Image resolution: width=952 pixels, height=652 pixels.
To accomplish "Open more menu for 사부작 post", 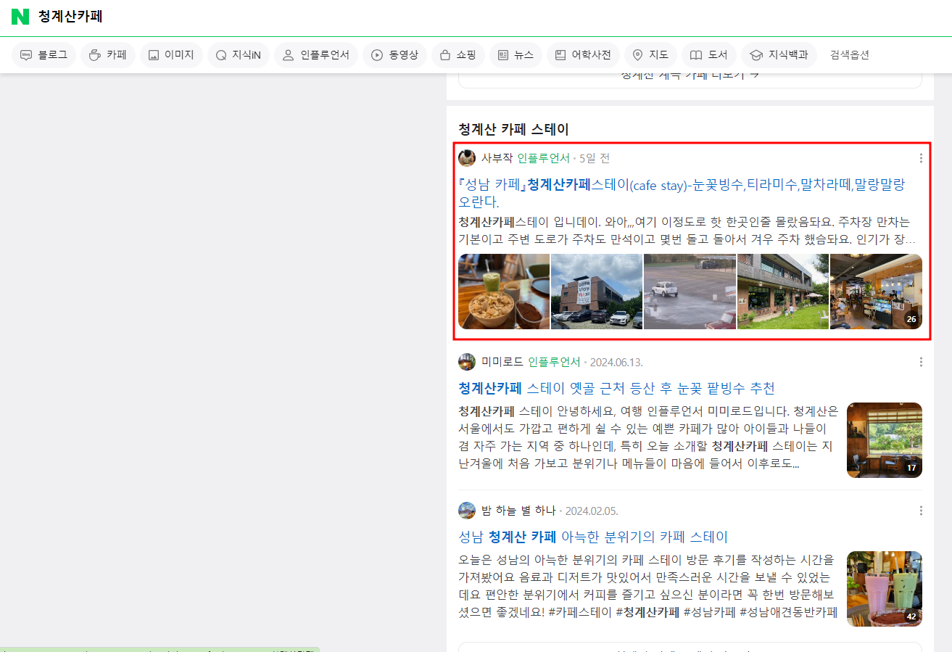I will click(x=921, y=158).
